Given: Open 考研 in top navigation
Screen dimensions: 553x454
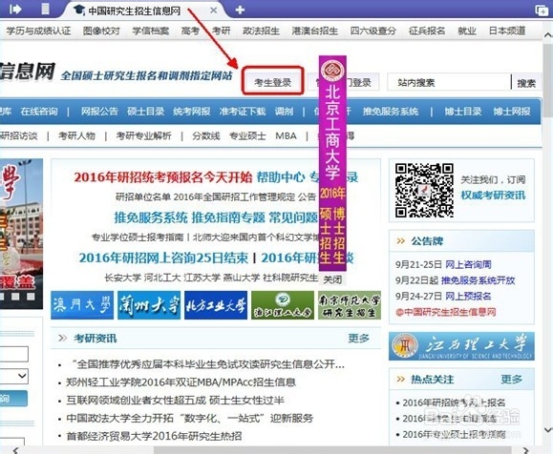Looking at the screenshot, I should [x=222, y=31].
